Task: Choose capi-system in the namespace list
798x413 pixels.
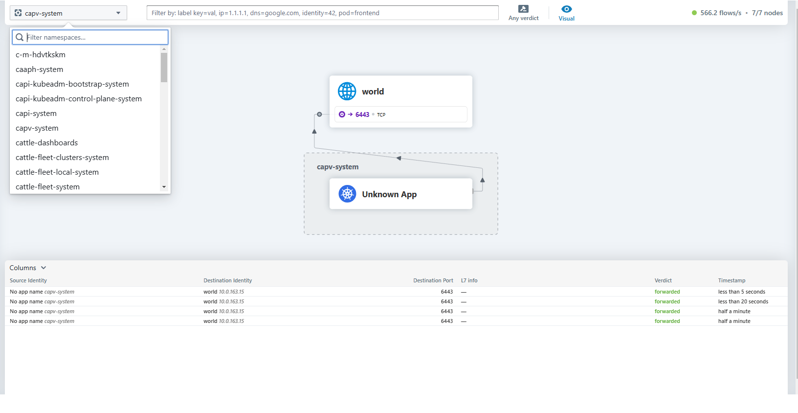Action: pos(36,114)
